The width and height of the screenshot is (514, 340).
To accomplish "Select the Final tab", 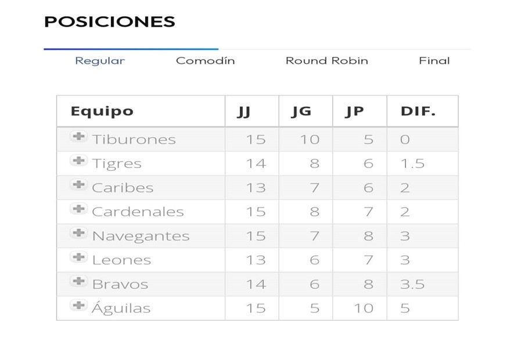I will [x=434, y=60].
